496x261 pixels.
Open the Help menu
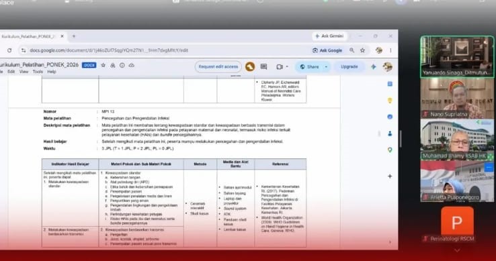click(52, 72)
